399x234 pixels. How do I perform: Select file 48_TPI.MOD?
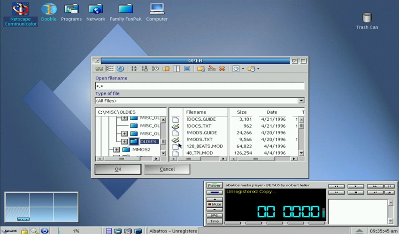(199, 153)
